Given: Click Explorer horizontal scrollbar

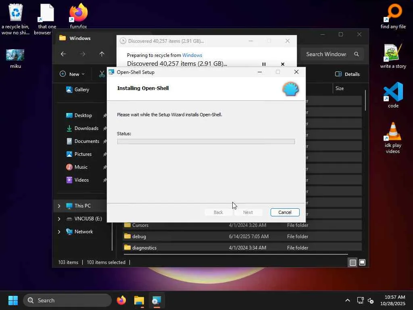Looking at the screenshot, I should tap(236, 254).
